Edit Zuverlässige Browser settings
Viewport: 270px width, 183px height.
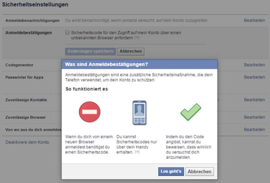pos(255,117)
